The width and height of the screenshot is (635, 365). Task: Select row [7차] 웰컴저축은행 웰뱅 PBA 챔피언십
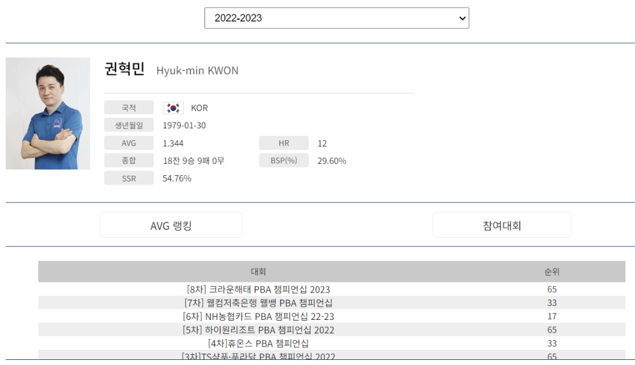331,303
